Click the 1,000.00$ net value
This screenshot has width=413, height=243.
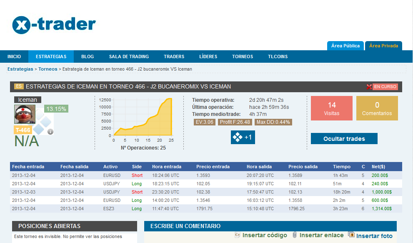tap(382, 192)
